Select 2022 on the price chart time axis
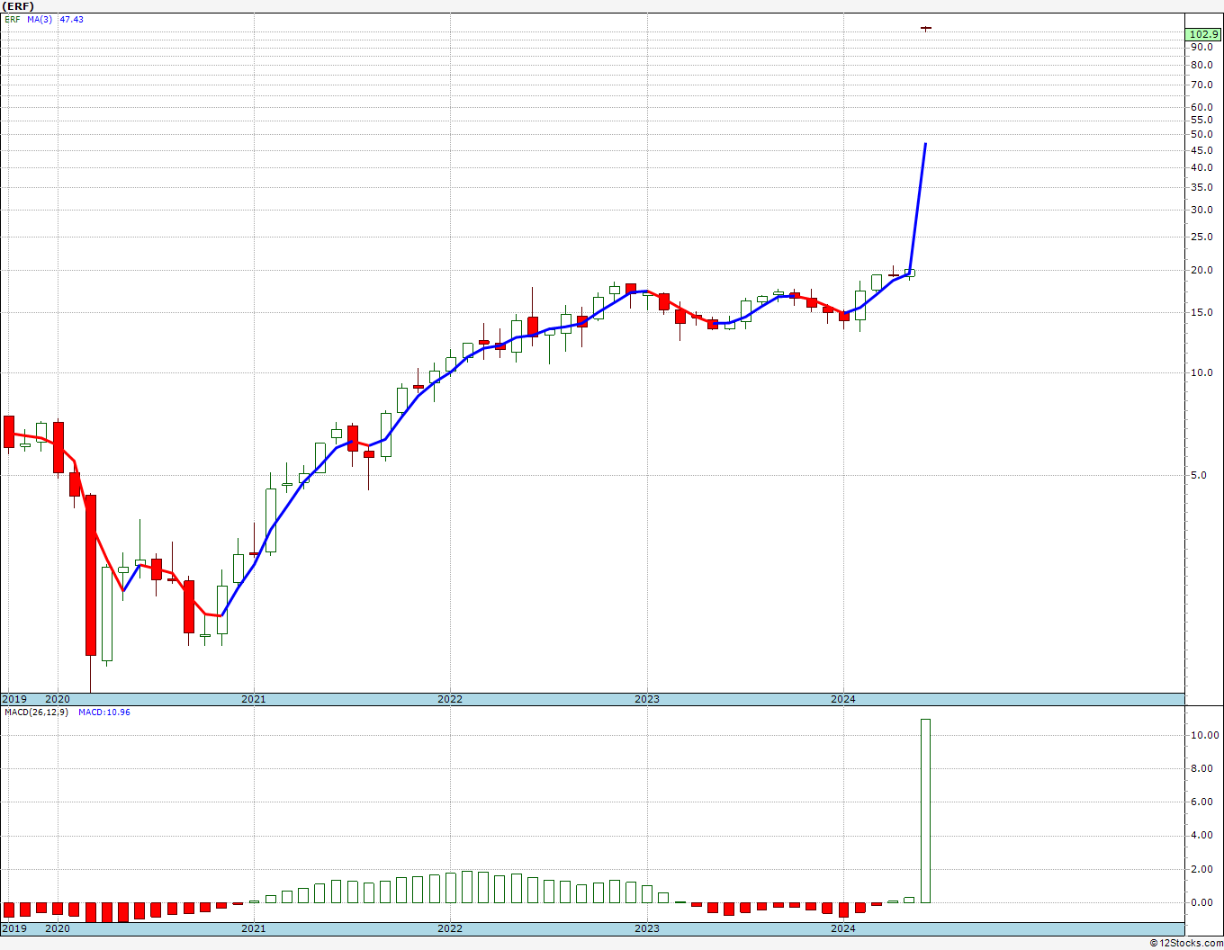Image resolution: width=1224 pixels, height=950 pixels. tap(450, 699)
